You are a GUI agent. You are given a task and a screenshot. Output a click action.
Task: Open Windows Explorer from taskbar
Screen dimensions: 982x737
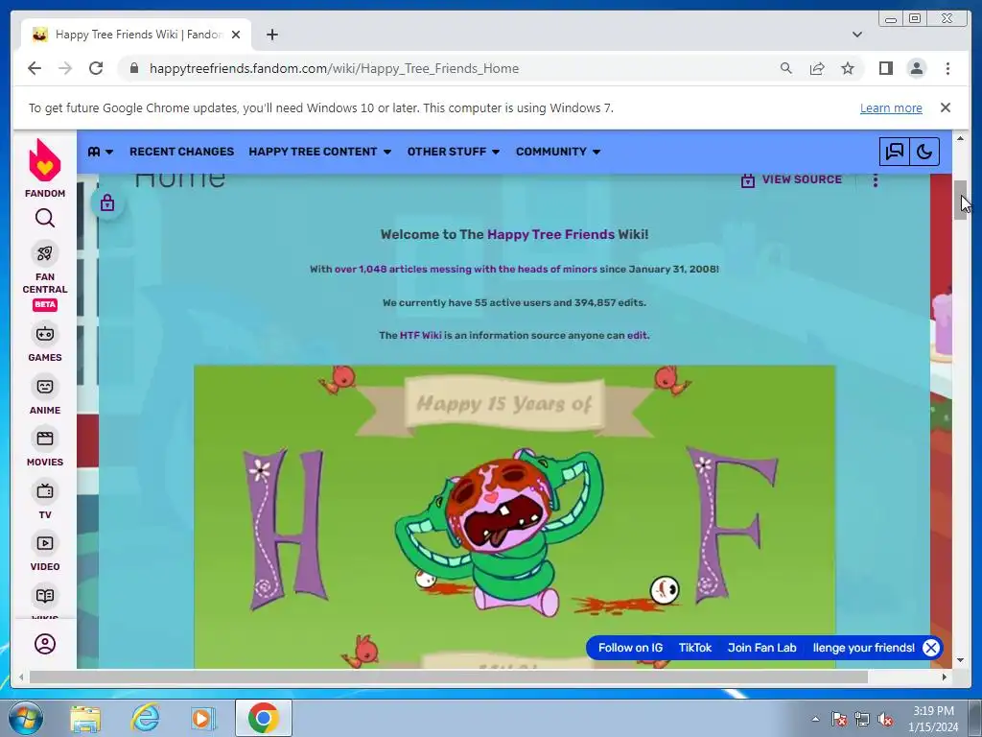85,718
